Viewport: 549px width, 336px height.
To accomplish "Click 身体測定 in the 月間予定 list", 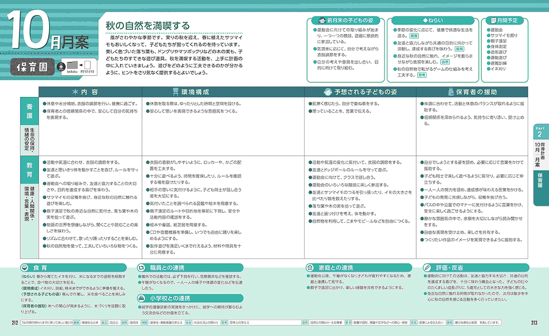I will (x=499, y=47).
